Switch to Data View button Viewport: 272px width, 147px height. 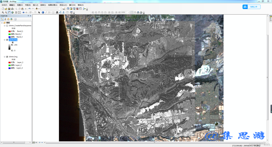pyautogui.click(x=34, y=142)
